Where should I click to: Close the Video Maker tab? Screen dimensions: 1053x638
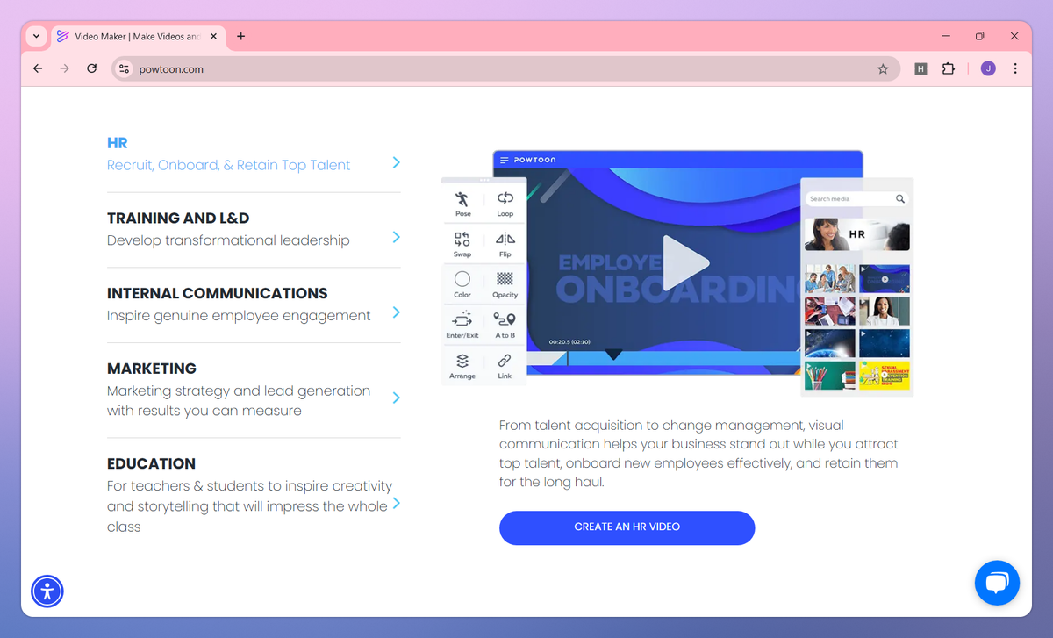(214, 36)
